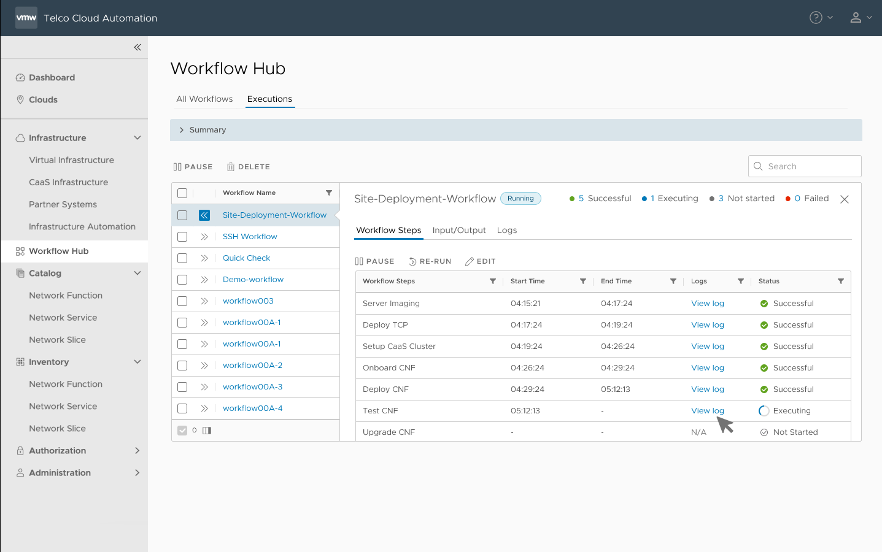Click the Delete trash button

pyautogui.click(x=249, y=167)
